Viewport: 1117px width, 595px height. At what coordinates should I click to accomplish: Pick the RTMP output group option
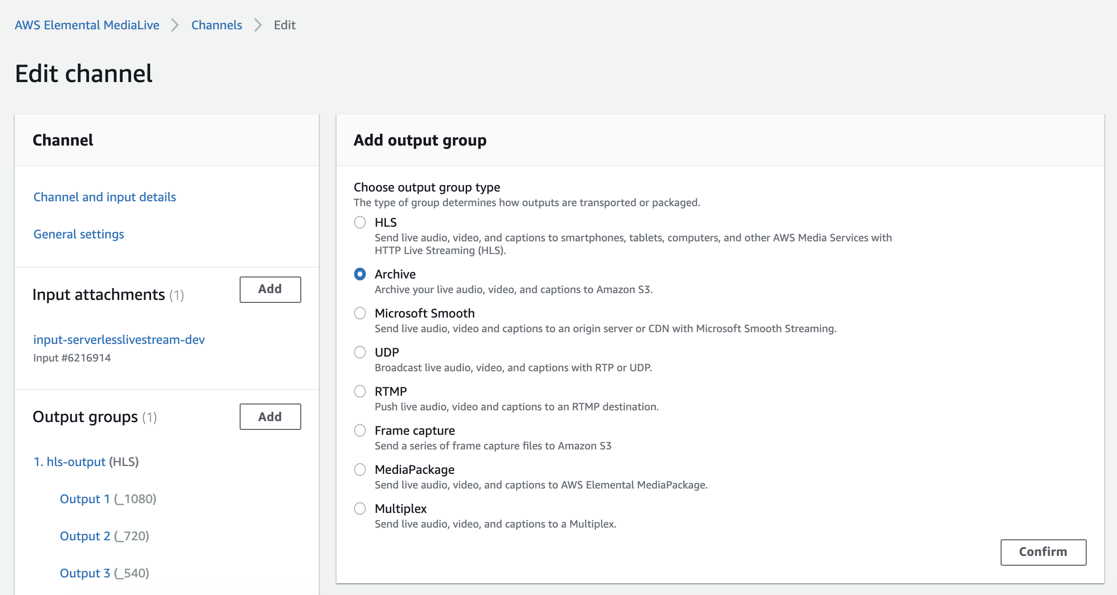[360, 392]
